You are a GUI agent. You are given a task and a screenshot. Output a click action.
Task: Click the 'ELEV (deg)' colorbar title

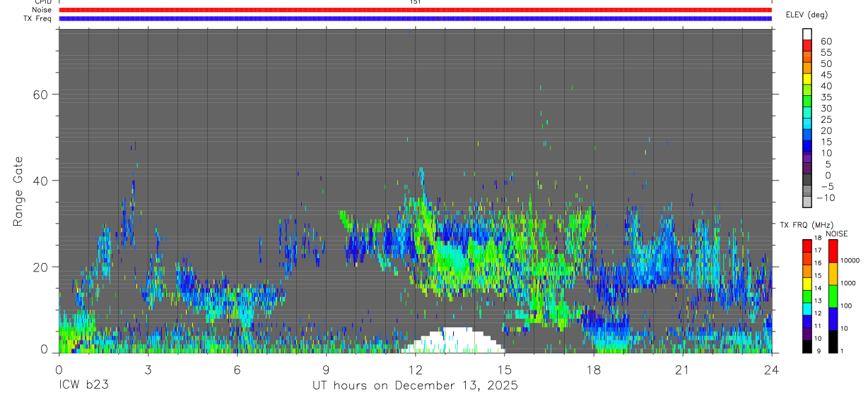(x=807, y=15)
